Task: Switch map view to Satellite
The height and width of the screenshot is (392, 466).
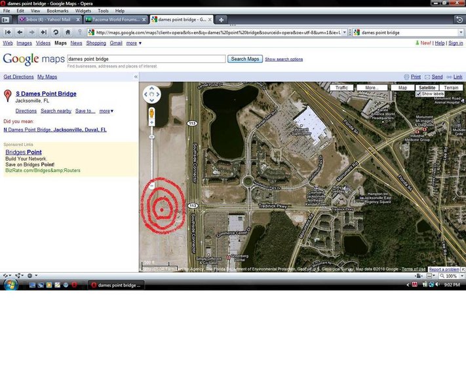Action: pos(427,88)
